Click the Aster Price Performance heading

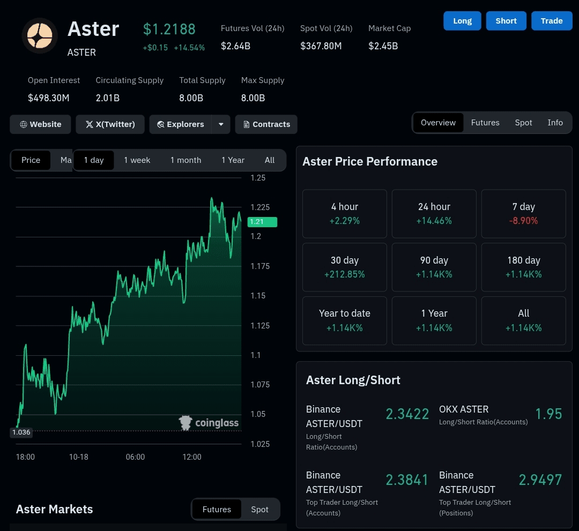coord(370,162)
